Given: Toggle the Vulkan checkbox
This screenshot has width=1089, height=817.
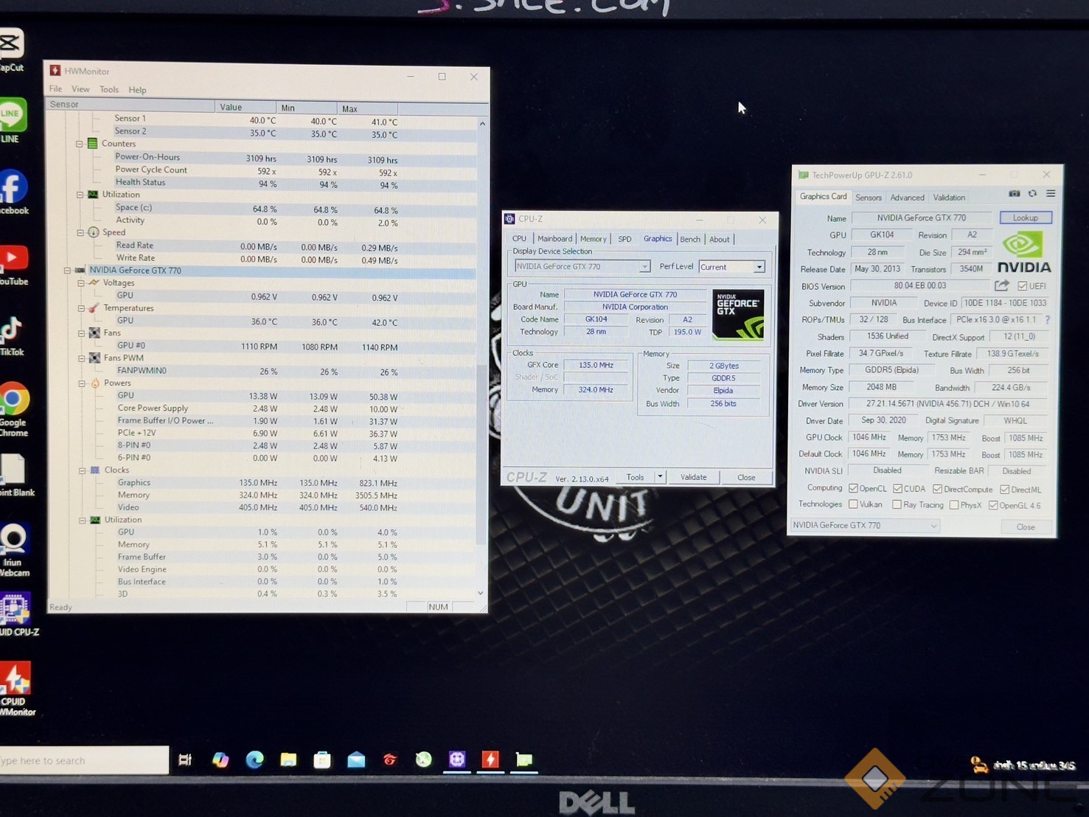Looking at the screenshot, I should click(853, 505).
